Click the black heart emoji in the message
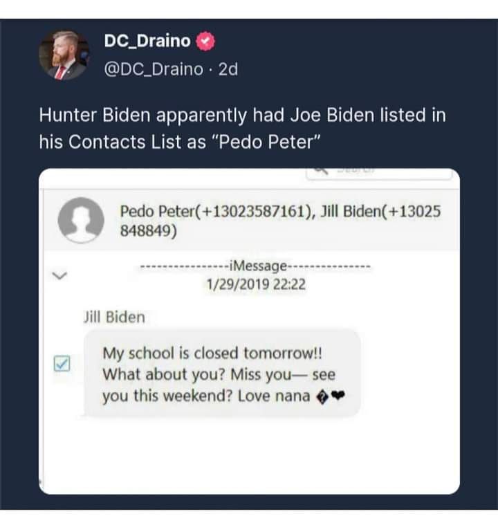498x525 pixels. click(x=338, y=397)
